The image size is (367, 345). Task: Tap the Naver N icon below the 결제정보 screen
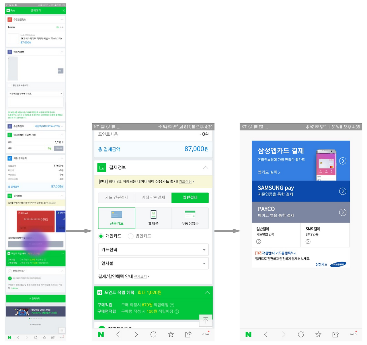(101, 334)
